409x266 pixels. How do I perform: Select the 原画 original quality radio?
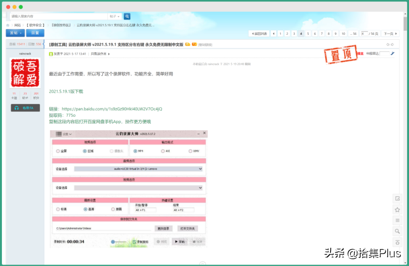(113, 209)
